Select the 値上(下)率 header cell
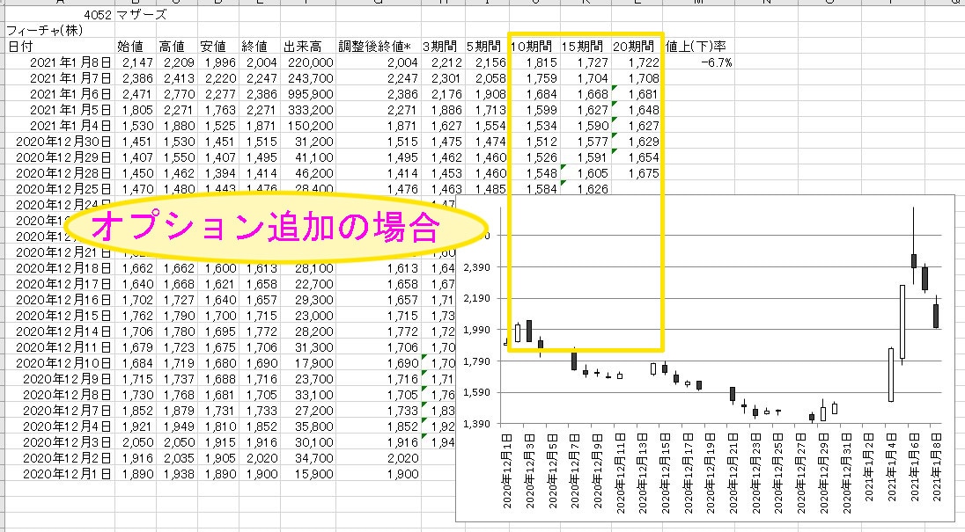The image size is (965, 532). click(699, 47)
